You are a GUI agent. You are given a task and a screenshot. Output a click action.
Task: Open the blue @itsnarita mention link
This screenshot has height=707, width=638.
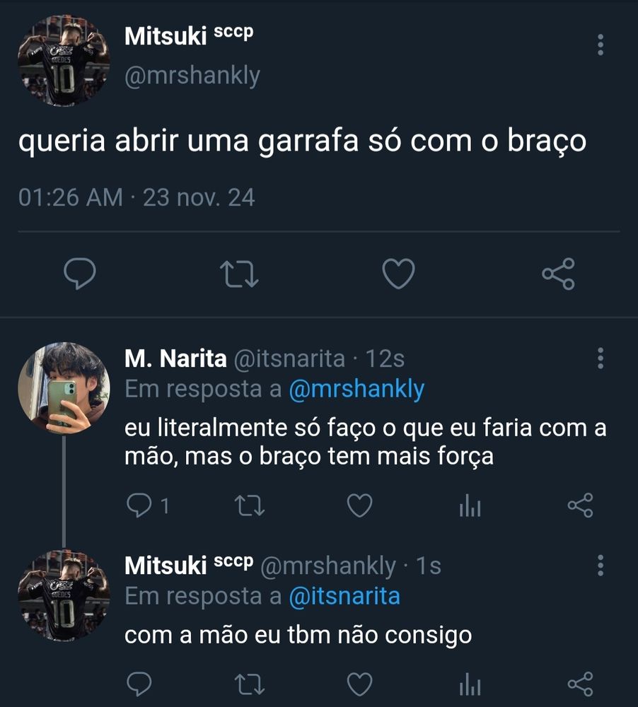click(x=344, y=596)
